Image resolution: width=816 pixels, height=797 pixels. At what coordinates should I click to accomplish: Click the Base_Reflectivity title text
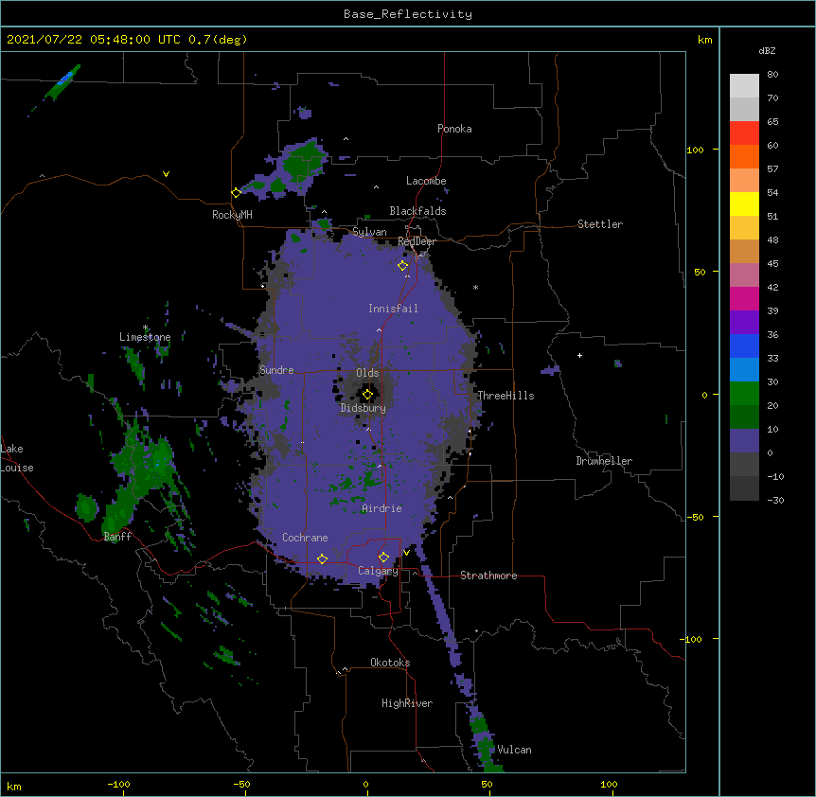click(x=407, y=14)
